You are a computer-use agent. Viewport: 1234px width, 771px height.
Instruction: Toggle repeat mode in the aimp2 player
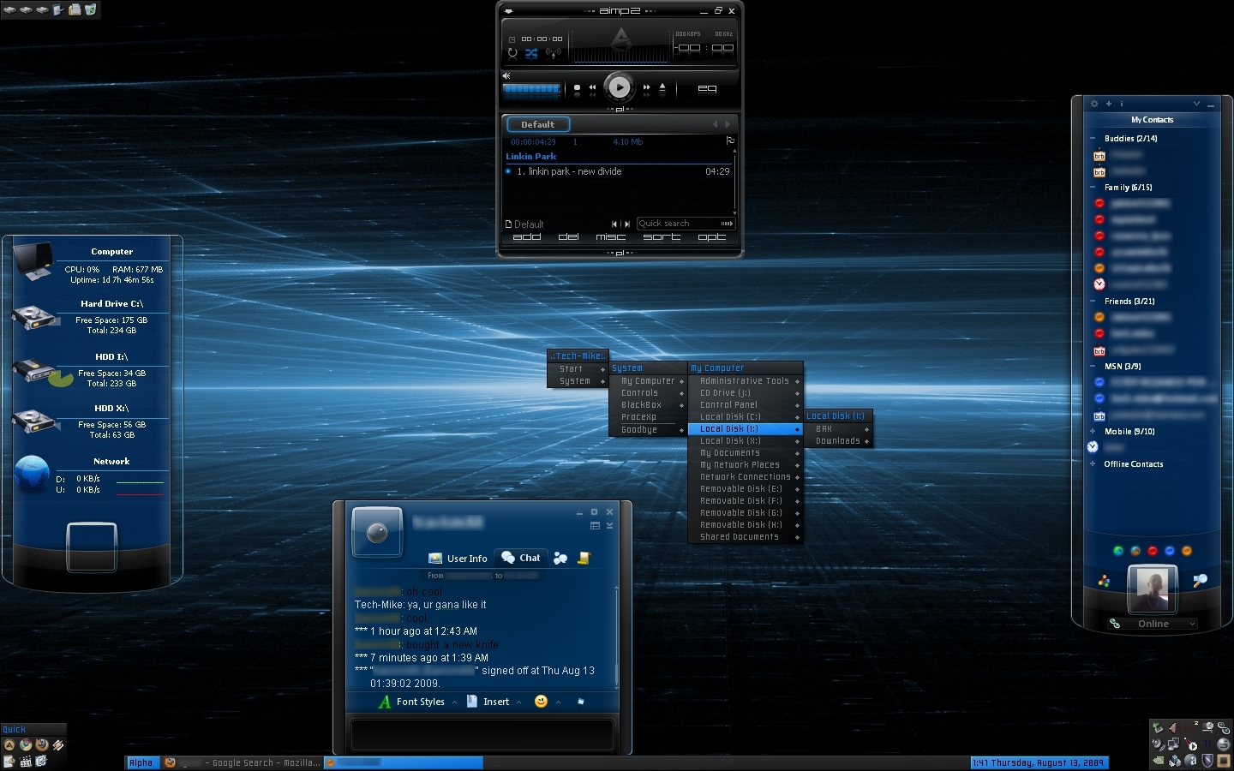tap(512, 53)
